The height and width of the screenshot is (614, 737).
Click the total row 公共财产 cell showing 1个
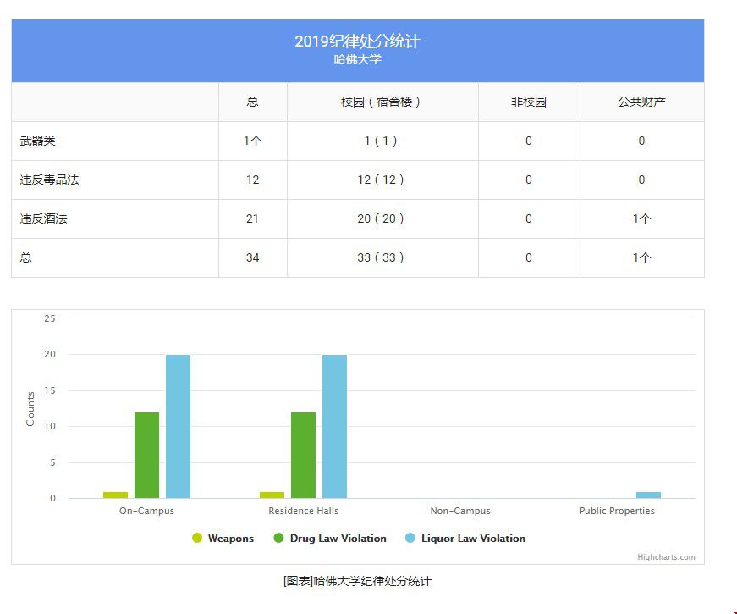(x=641, y=257)
